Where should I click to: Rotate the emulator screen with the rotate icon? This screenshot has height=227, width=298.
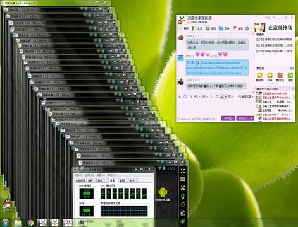click(x=183, y=204)
